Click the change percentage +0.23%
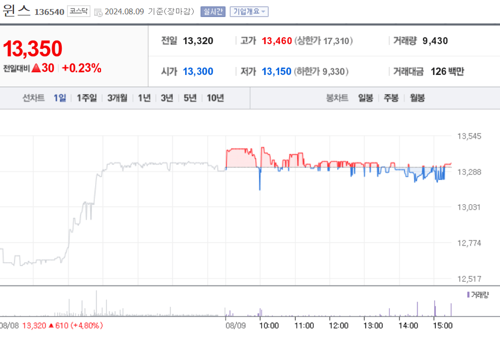The height and width of the screenshot is (344, 500). coord(81,68)
